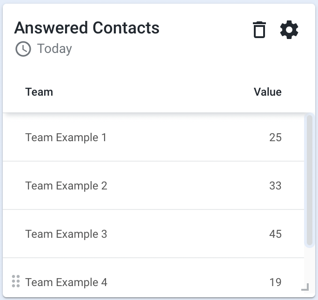Screen dimensions: 318x300
Task: Select the Team Example 1 row
Action: [x=153, y=137]
